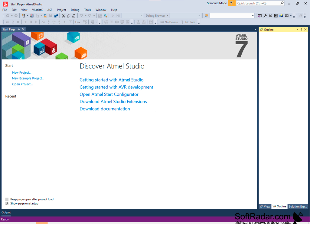Open the Debug Browser dropdown

(x=157, y=16)
